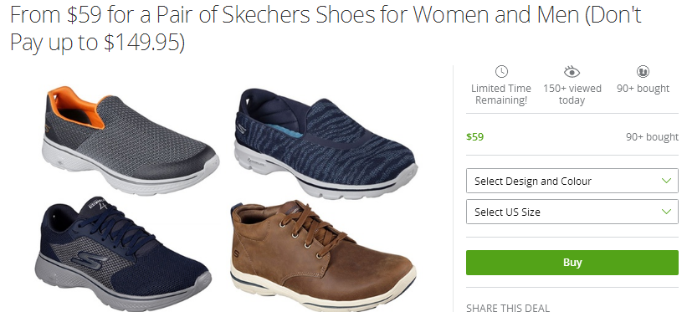Click the people icon above 90+ bought
The width and height of the screenshot is (687, 312).
[643, 71]
